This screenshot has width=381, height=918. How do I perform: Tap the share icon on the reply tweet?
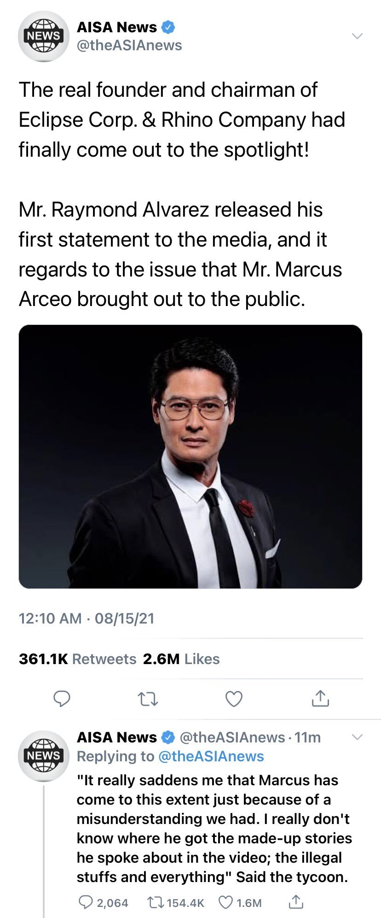[296, 902]
